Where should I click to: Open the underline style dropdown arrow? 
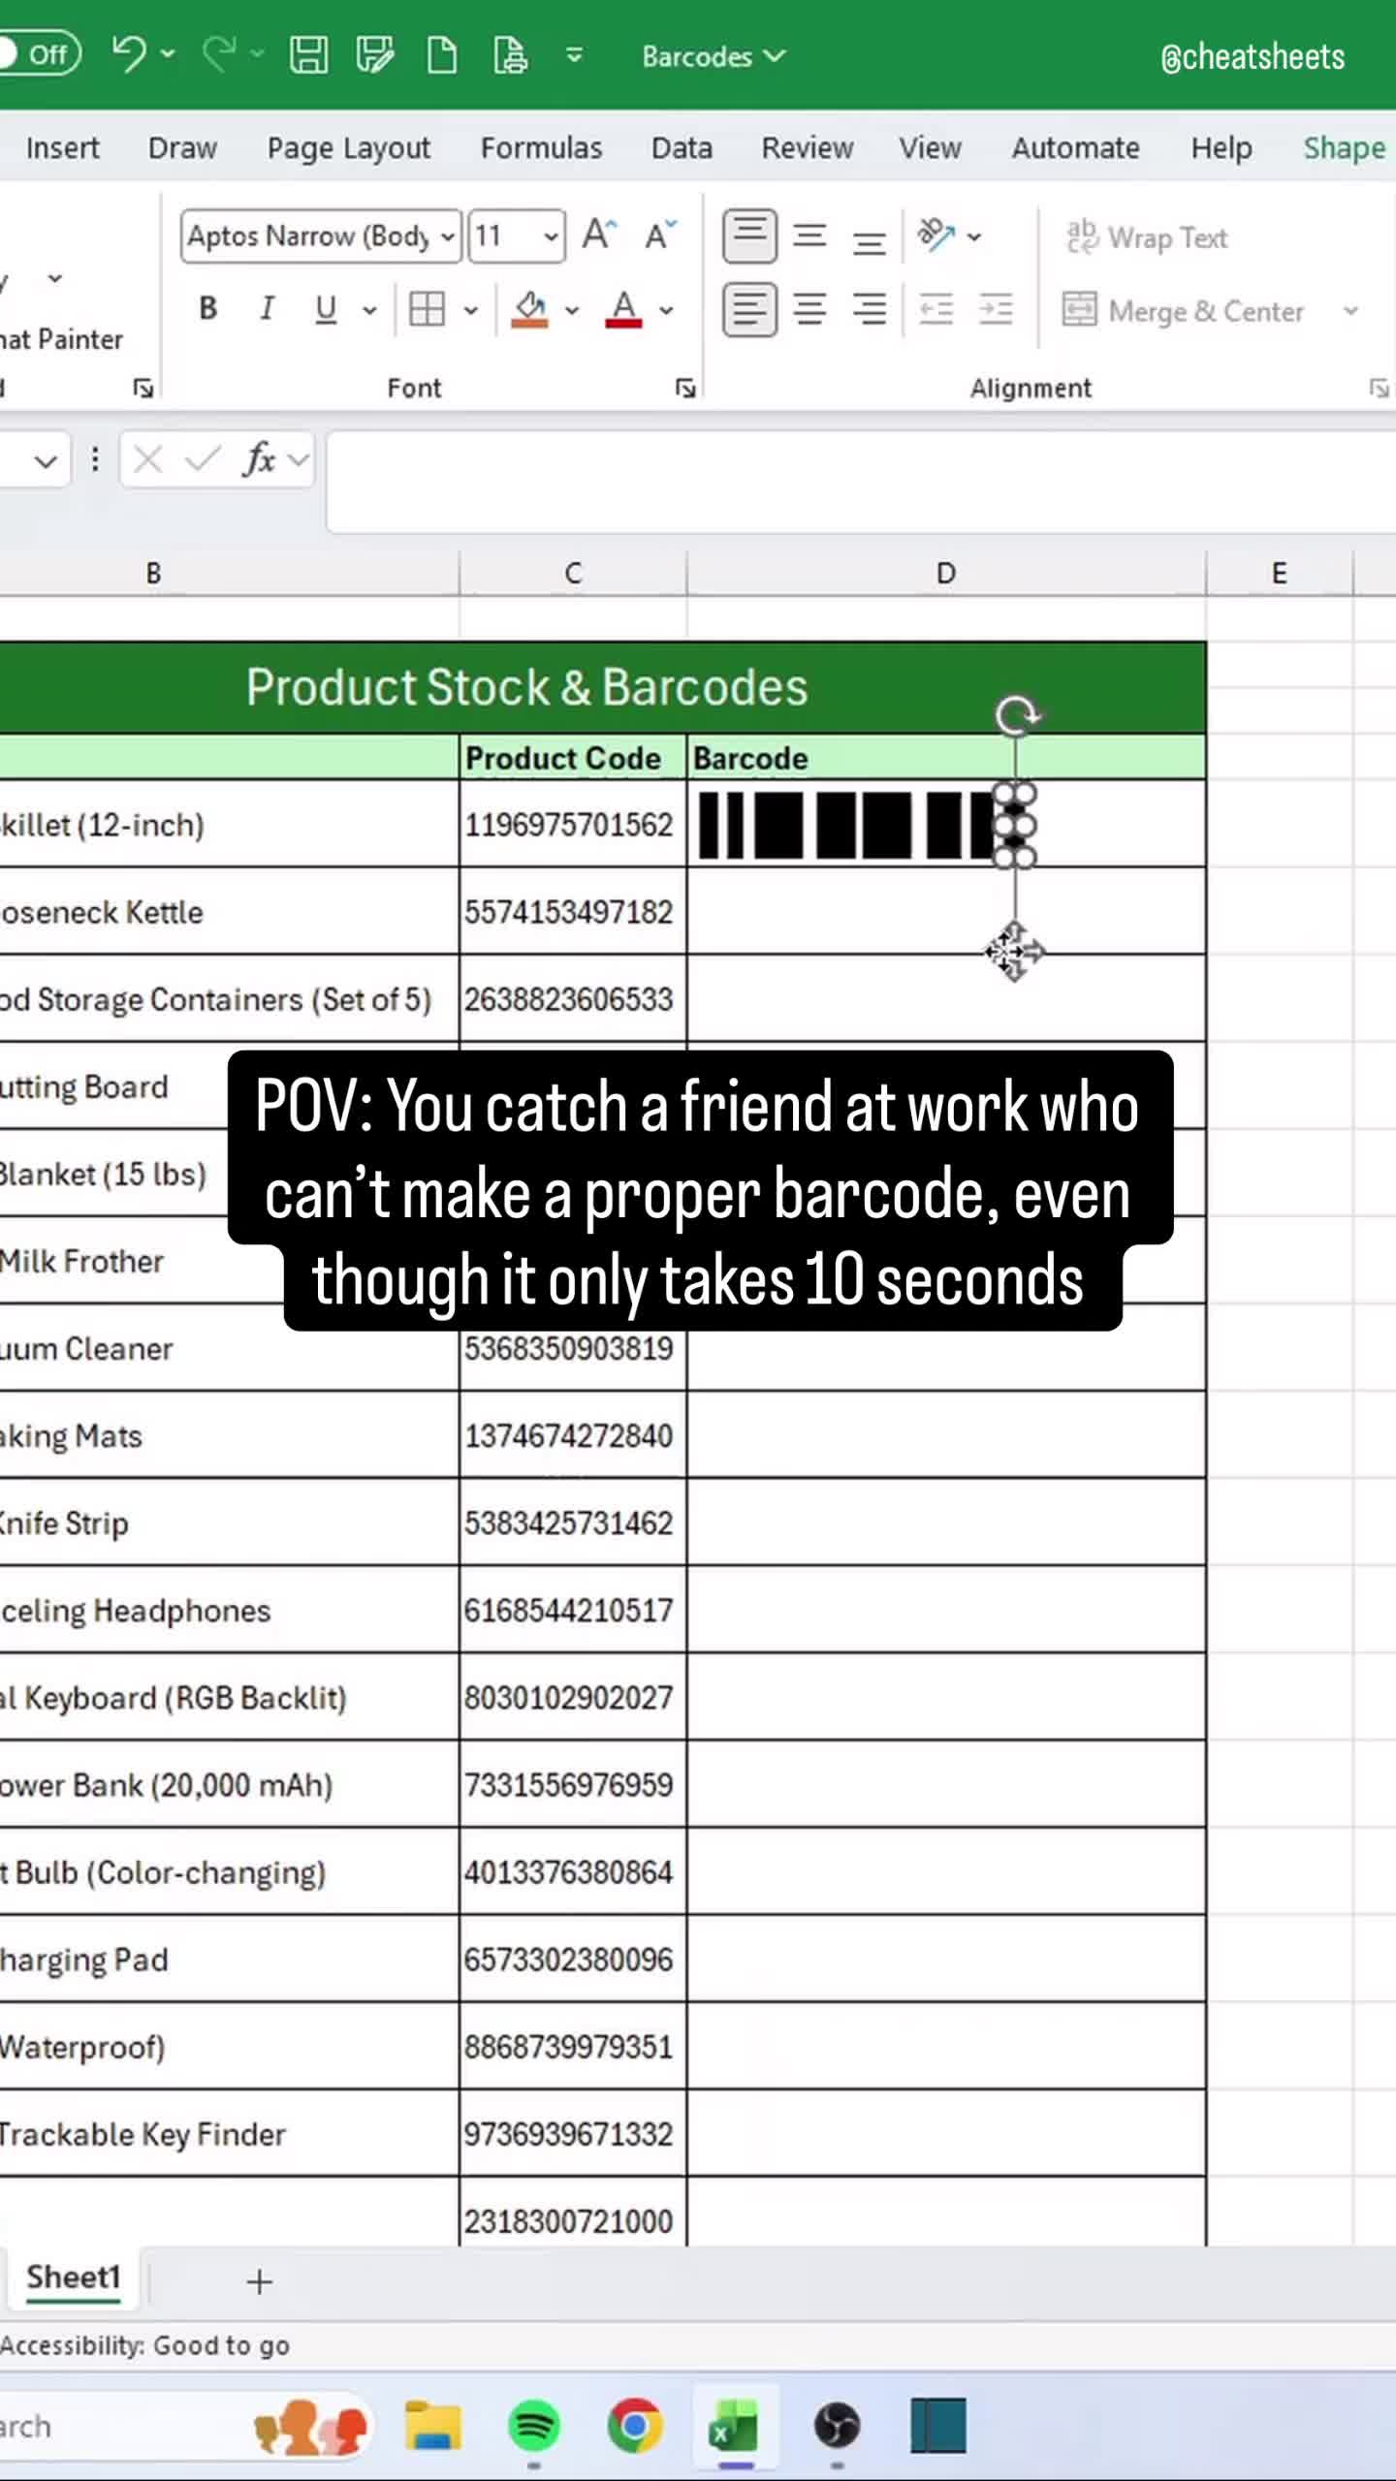(x=369, y=310)
